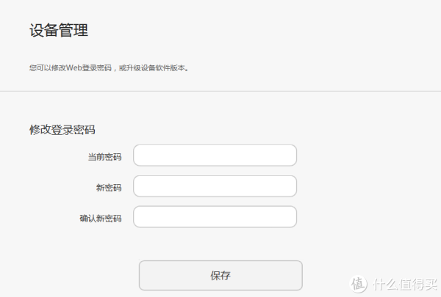Image resolution: width=441 pixels, height=297 pixels.
Task: Focus the 当前密码 input field
Action: (x=215, y=155)
